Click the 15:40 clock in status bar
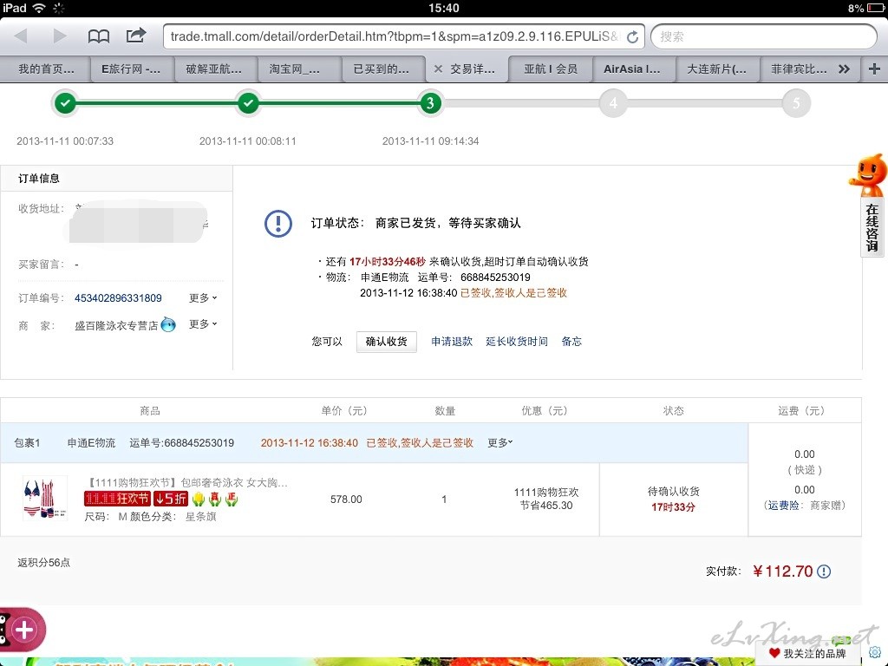This screenshot has width=888, height=666. pos(444,8)
